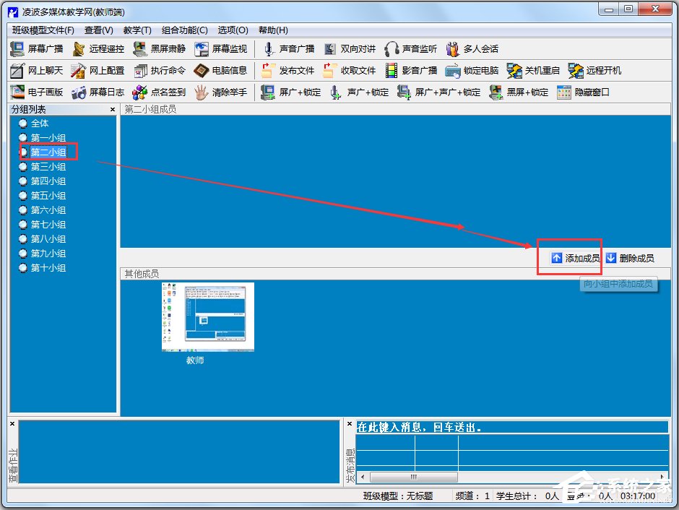Screen dimensions: 679x510
Task: Click 关机重启 shutdown restart
Action: (x=534, y=71)
